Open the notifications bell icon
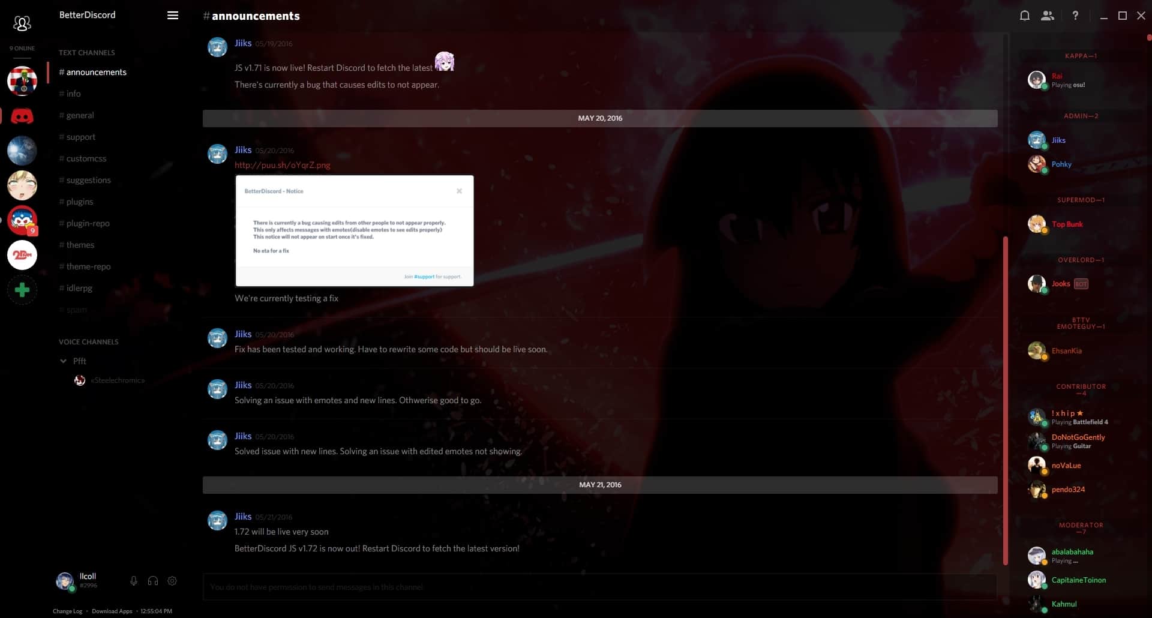The image size is (1152, 618). coord(1024,16)
